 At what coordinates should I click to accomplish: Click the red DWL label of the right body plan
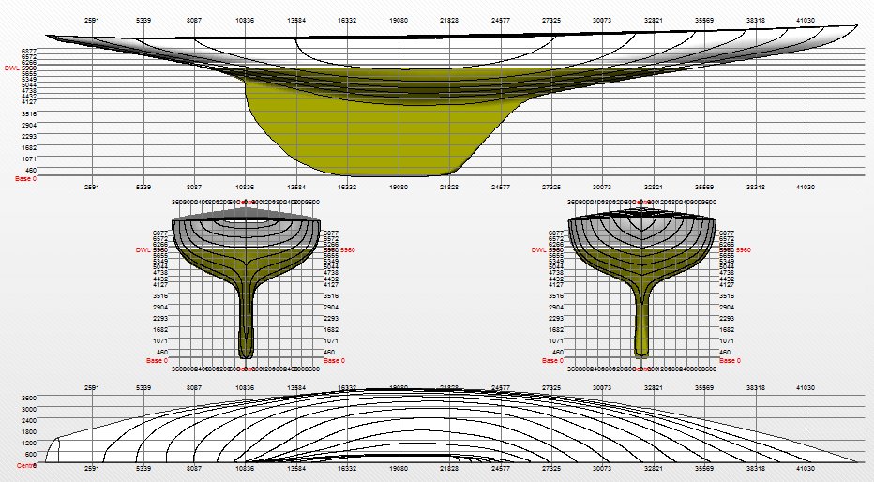point(538,250)
